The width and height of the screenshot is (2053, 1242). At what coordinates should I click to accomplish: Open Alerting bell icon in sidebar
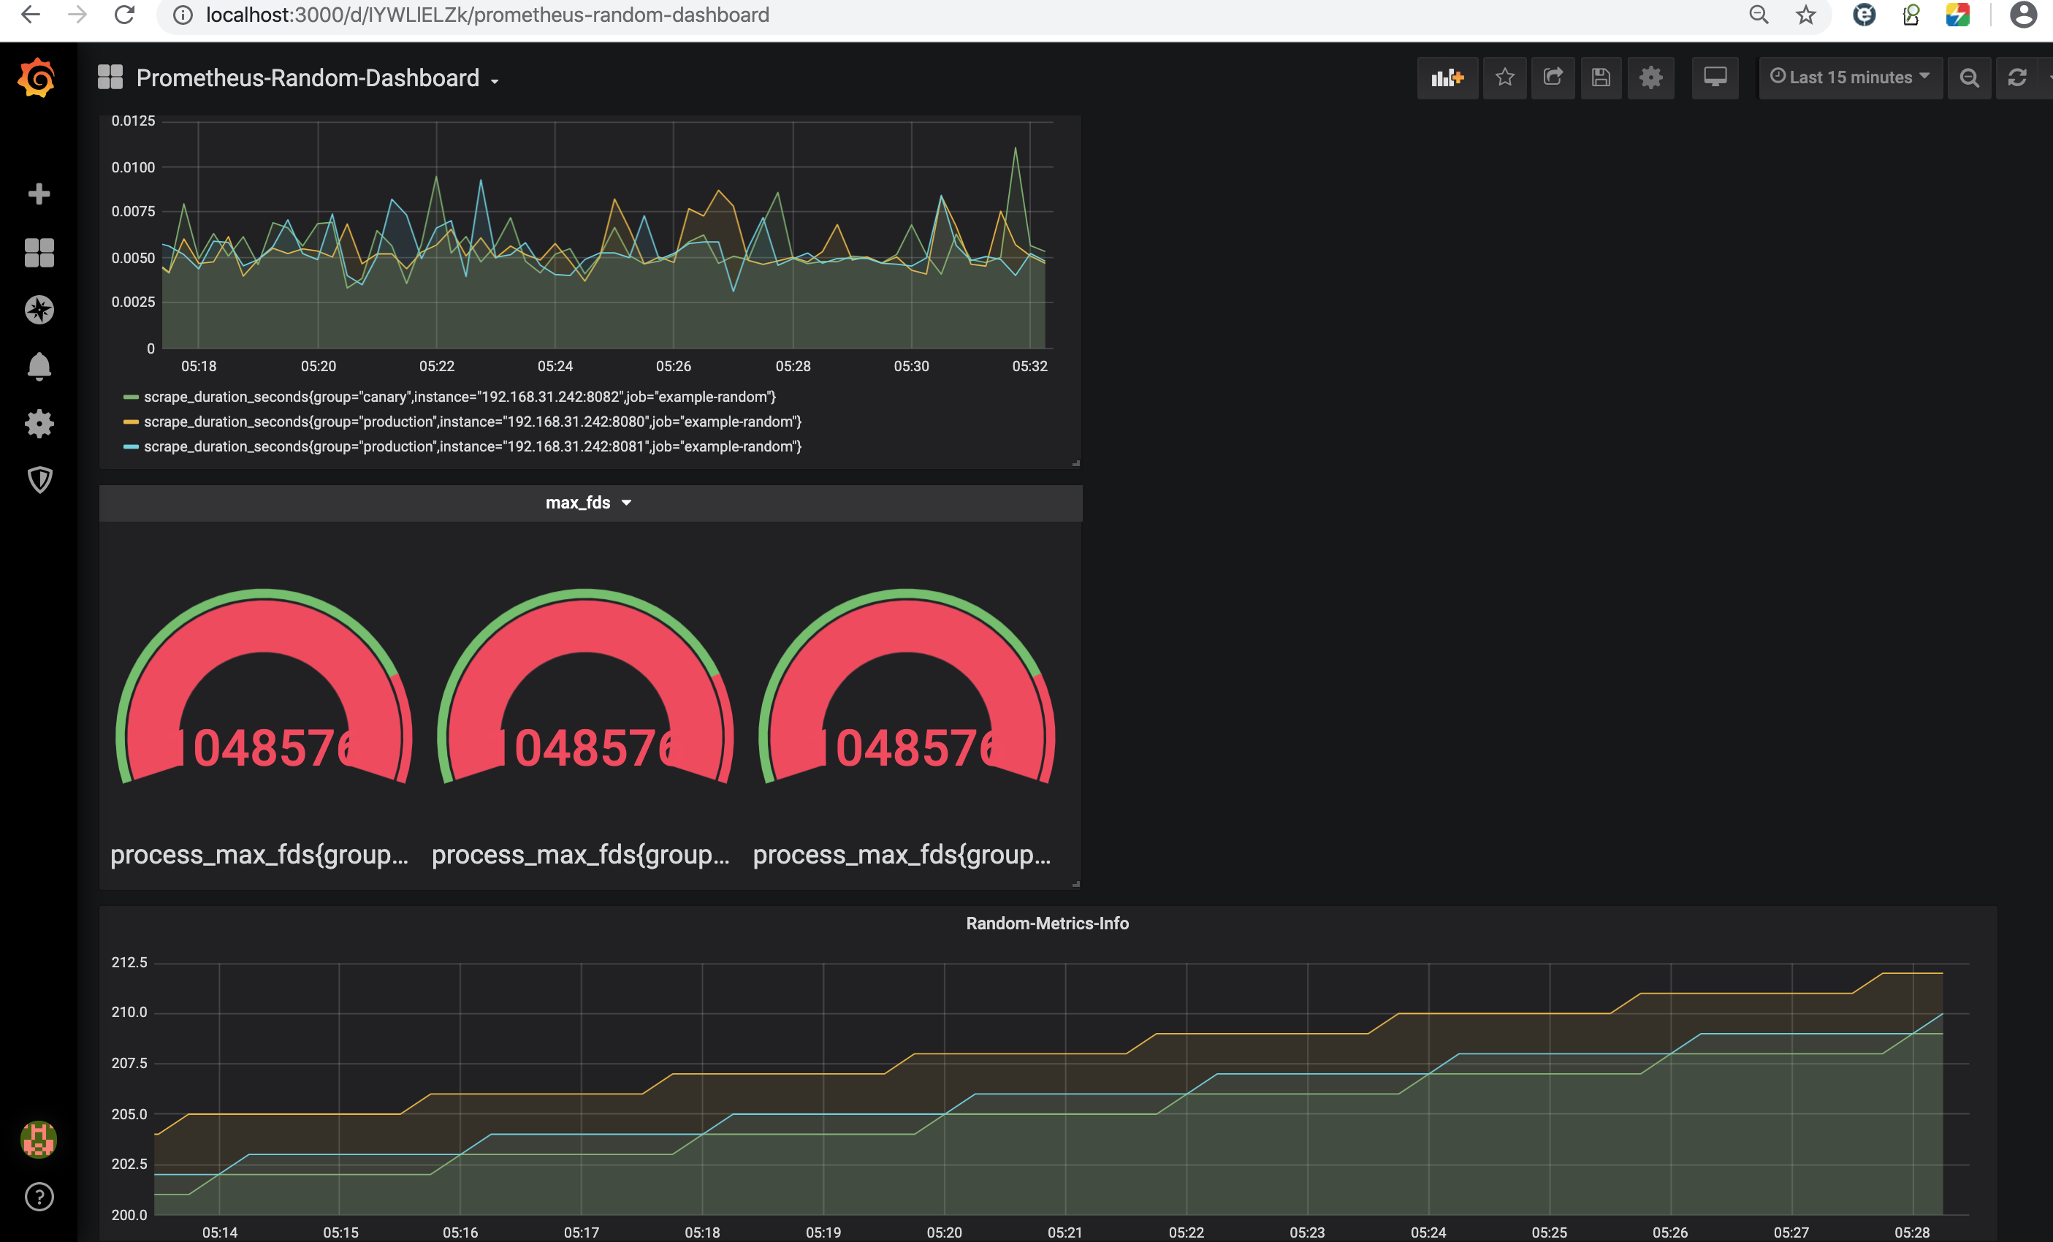point(39,367)
